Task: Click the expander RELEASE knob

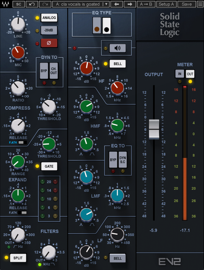Action: 18,196
